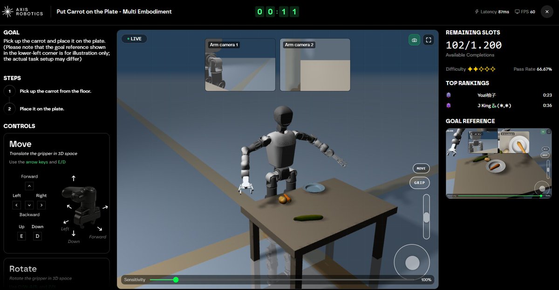Click the difficulty star rating
Image resolution: width=559 pixels, height=290 pixels.
[x=482, y=69]
